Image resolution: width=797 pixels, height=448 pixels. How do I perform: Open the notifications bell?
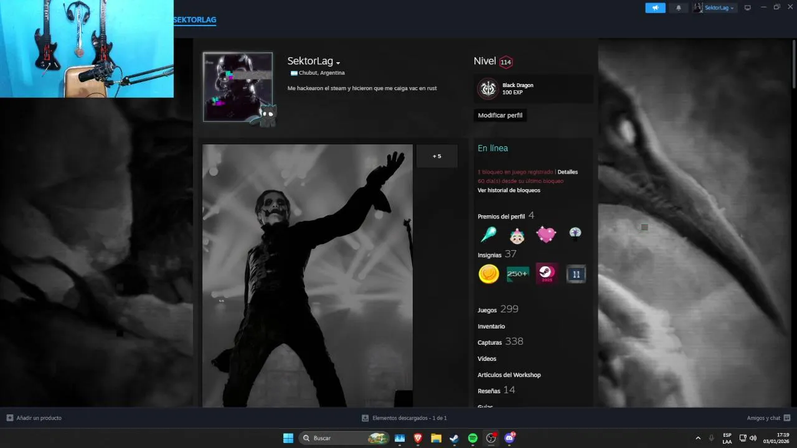click(679, 7)
